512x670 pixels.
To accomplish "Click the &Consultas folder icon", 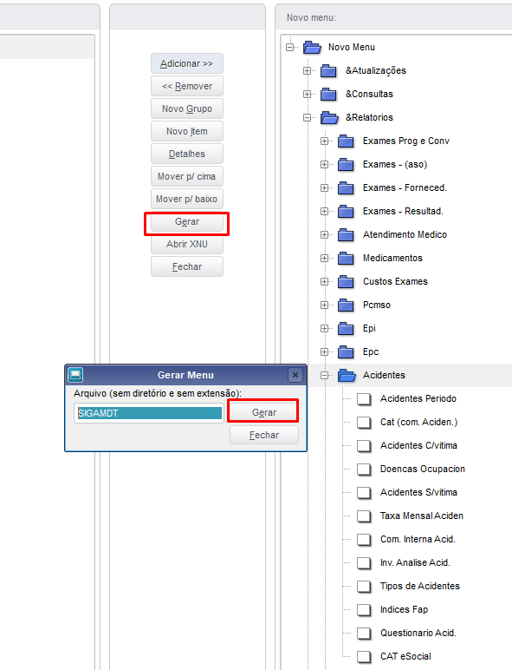I will [328, 94].
